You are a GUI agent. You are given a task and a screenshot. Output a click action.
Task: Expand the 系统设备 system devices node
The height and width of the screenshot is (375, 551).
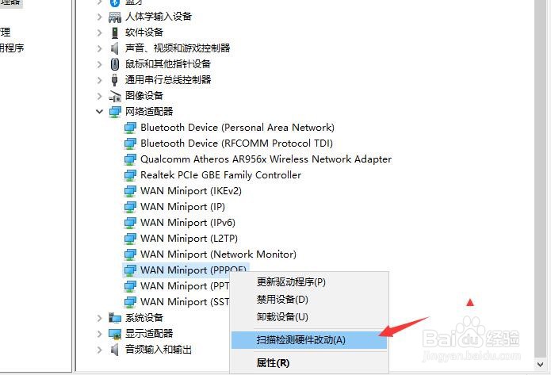click(x=99, y=318)
